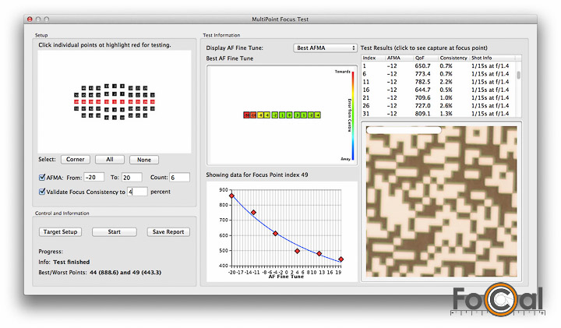The height and width of the screenshot is (328, 561).
Task: Click the QoF value 782.5
Action: pos(422,82)
